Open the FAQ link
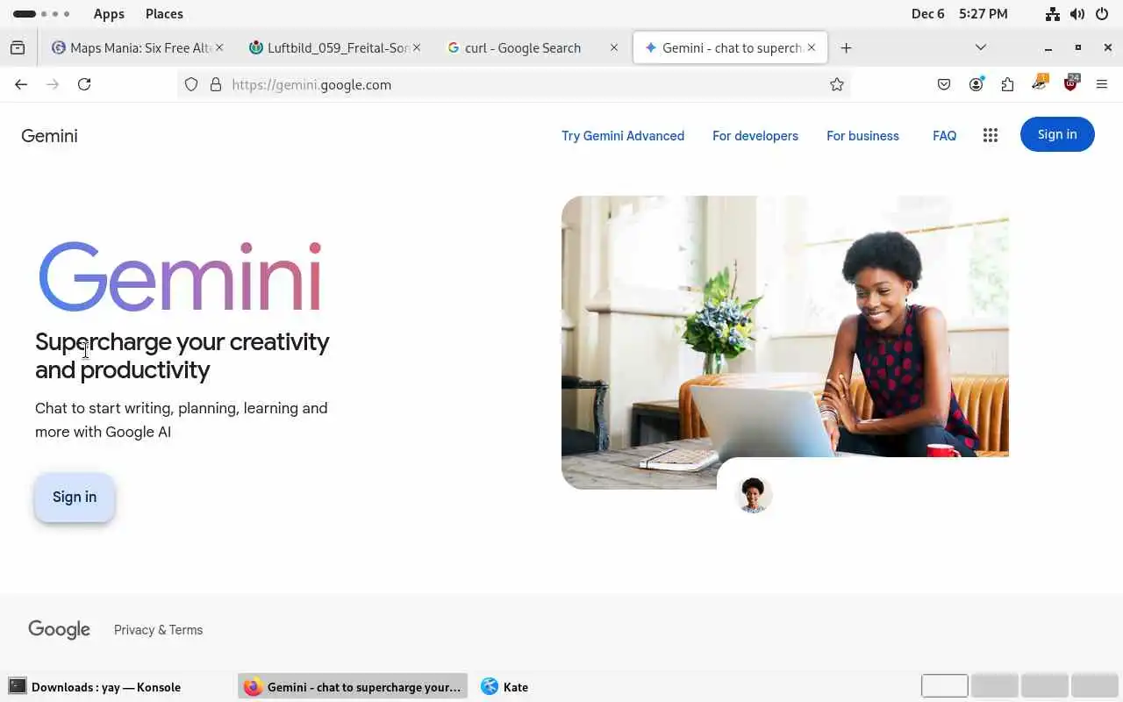This screenshot has height=702, width=1123. tap(944, 136)
